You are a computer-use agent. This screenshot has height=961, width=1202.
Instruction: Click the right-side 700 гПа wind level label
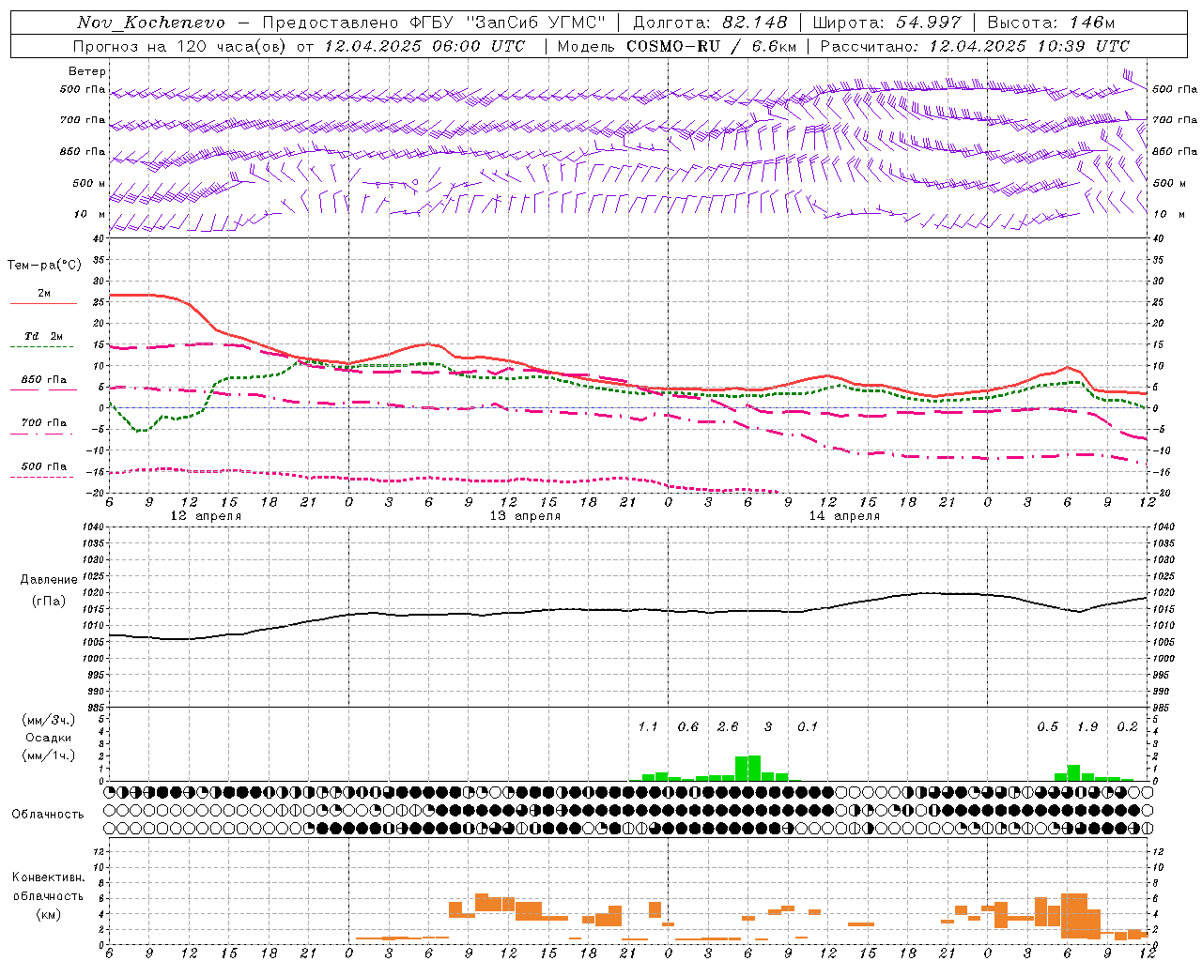pos(1175,120)
